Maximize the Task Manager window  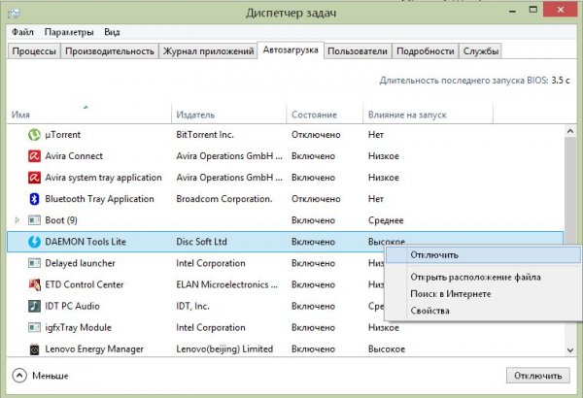533,11
